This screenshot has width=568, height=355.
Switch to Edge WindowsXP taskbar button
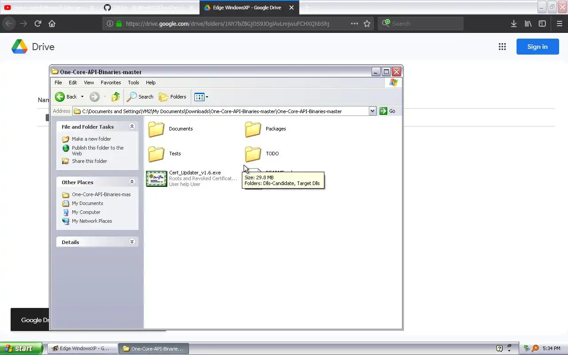pos(83,348)
